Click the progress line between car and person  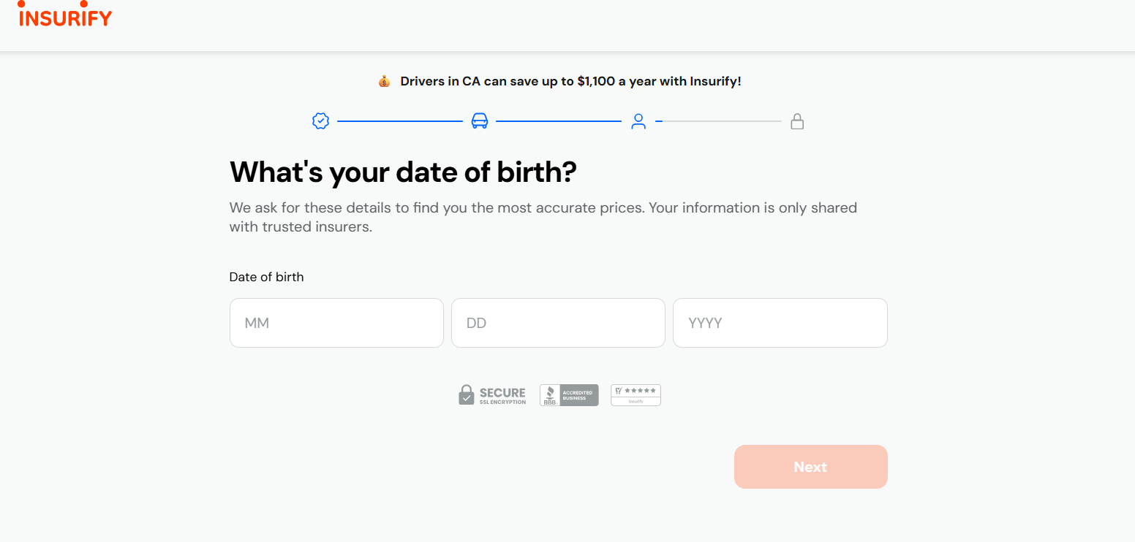pos(559,121)
